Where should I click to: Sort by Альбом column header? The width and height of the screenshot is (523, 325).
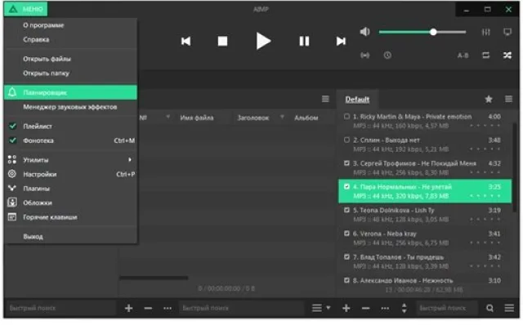(x=306, y=118)
